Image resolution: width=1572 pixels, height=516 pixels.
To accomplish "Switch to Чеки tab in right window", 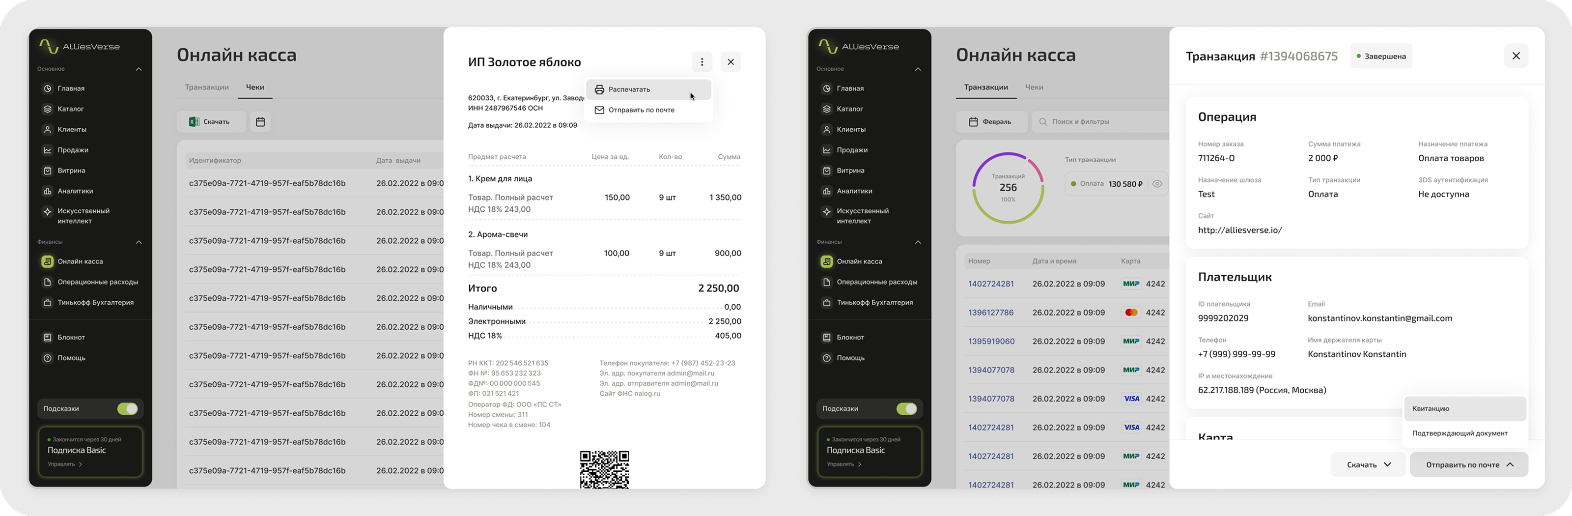I will tap(1034, 87).
